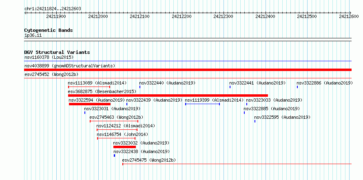Open nsv4038899 (gnomADStructuralVariants) label
Image resolution: width=363 pixels, height=180 pixels.
click(70, 66)
